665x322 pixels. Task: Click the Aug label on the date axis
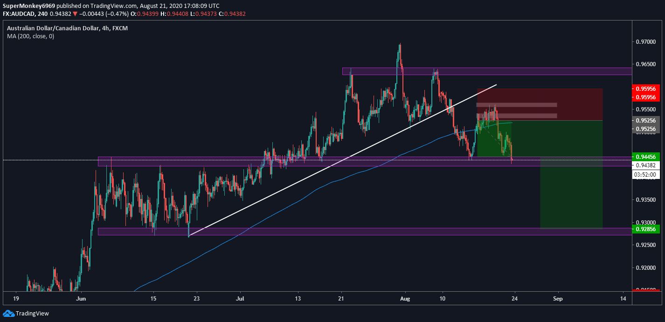click(406, 298)
